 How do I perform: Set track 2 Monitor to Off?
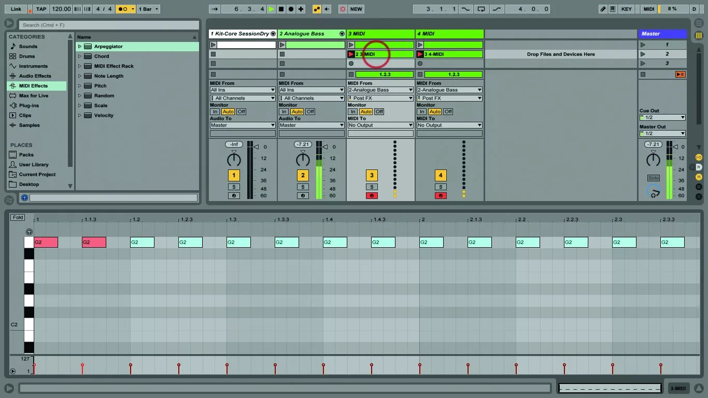point(310,111)
